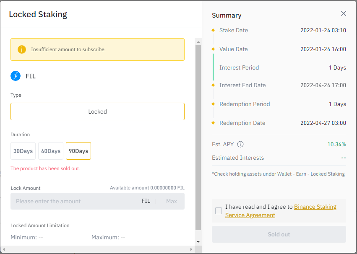Select the 60Days duration

(51, 151)
